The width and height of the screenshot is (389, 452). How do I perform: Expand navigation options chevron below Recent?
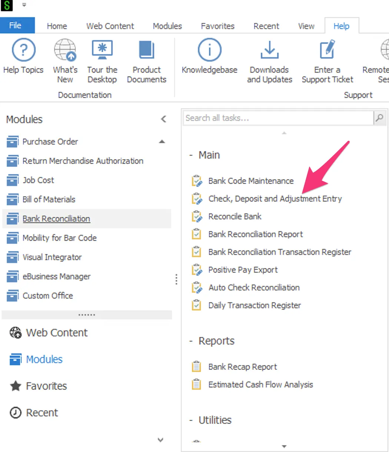pyautogui.click(x=160, y=440)
